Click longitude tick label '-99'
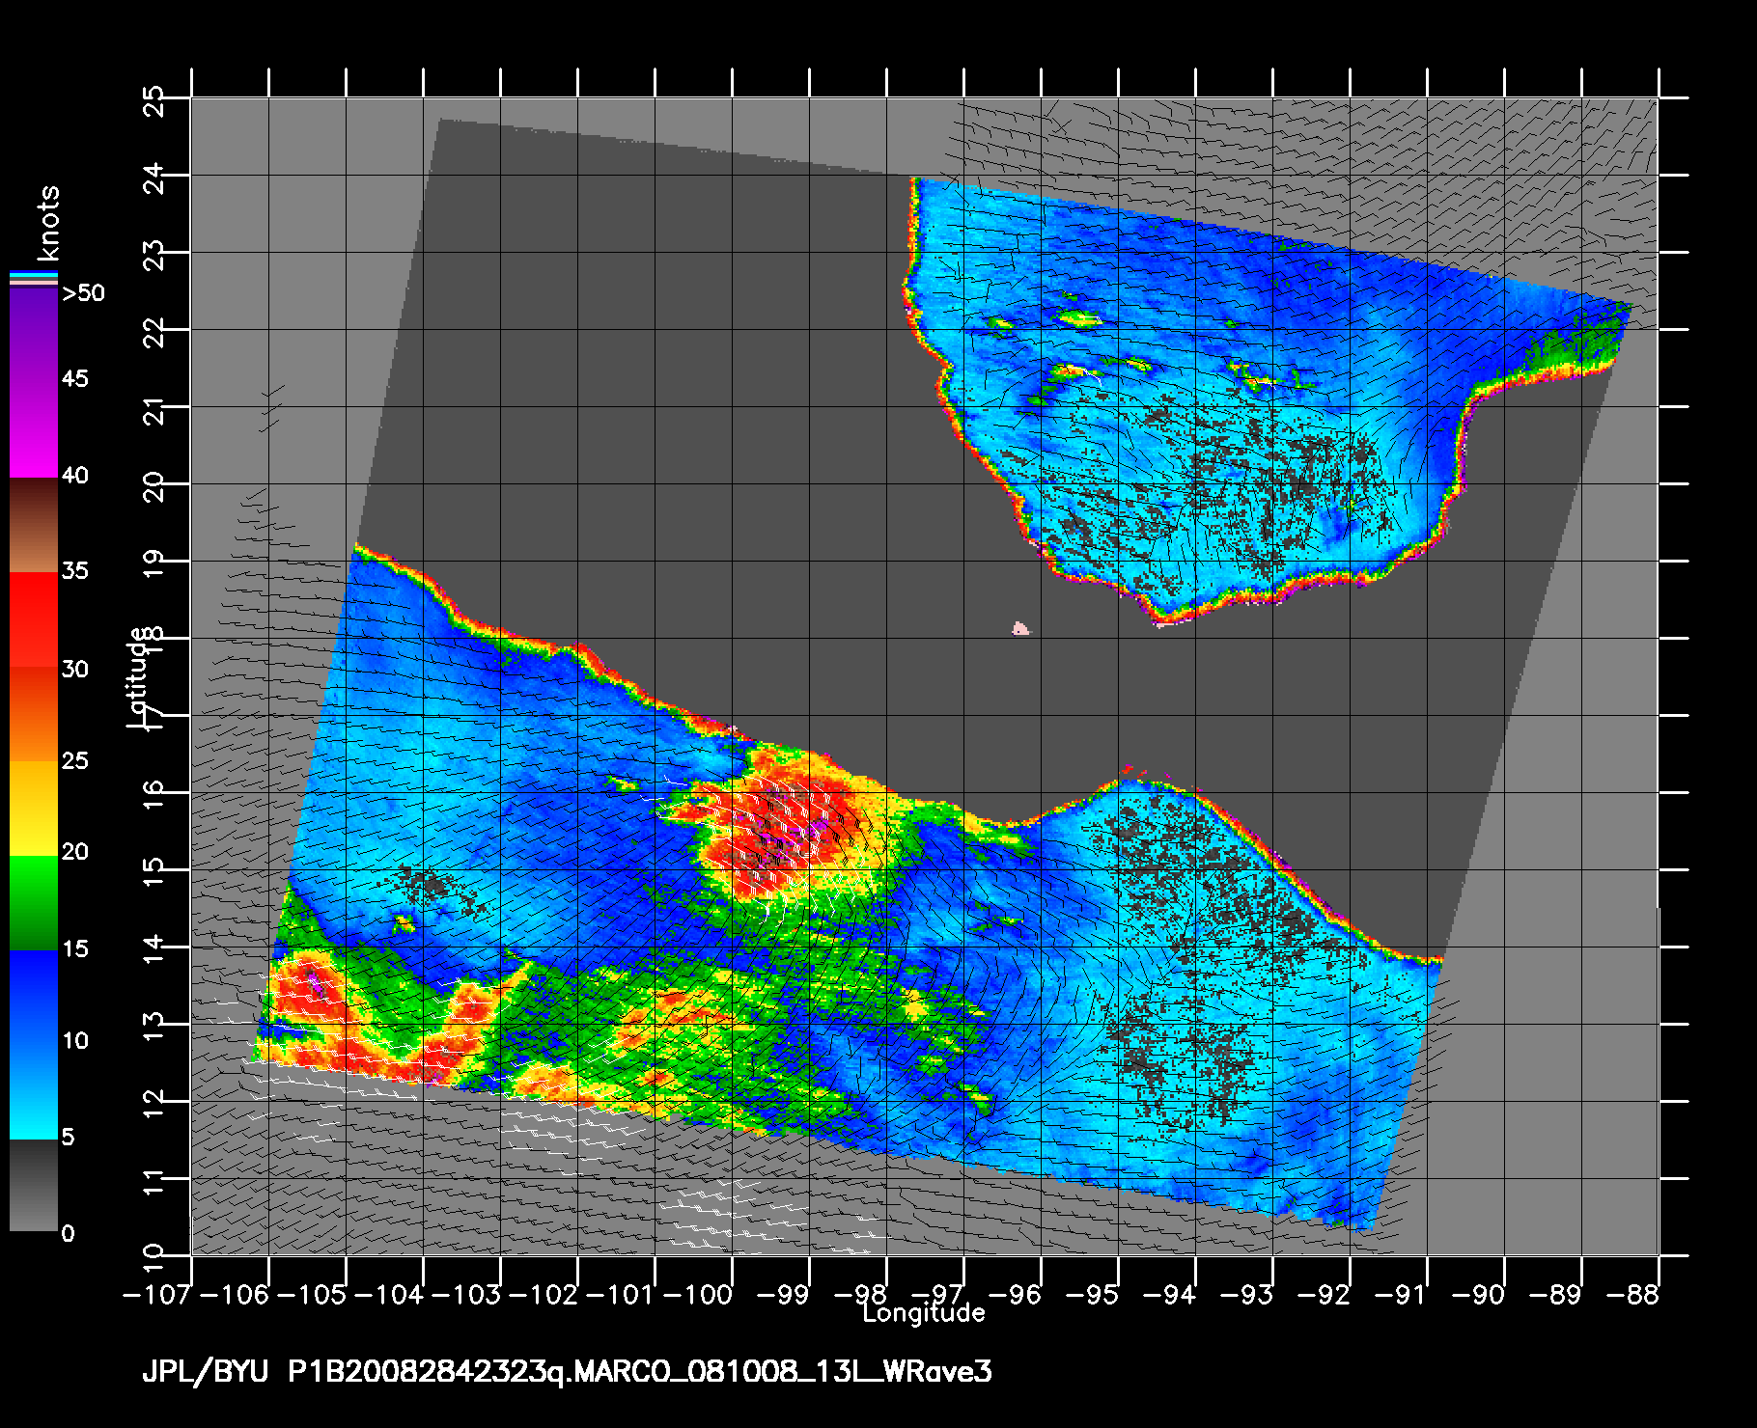Image resolution: width=1757 pixels, height=1428 pixels. pyautogui.click(x=784, y=1294)
